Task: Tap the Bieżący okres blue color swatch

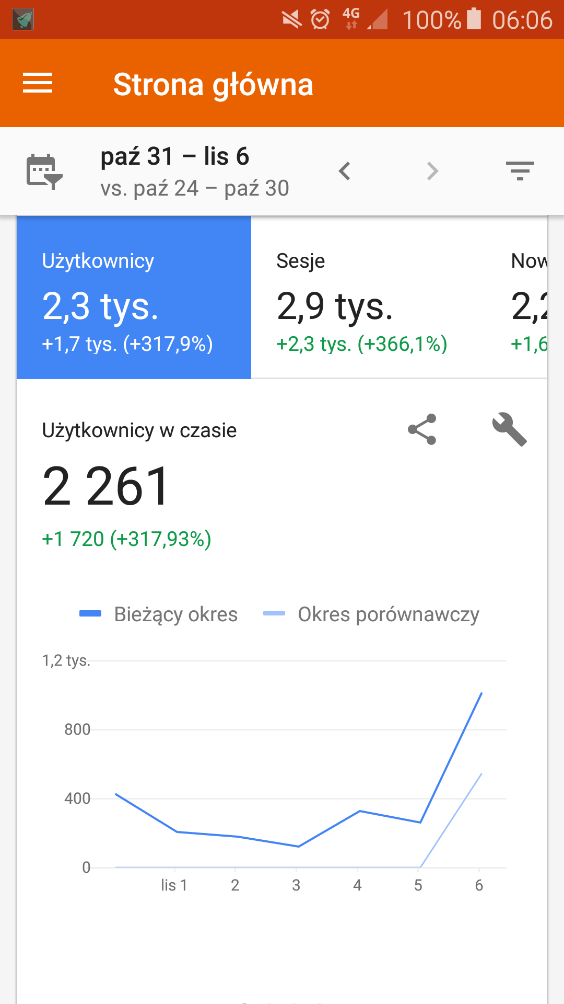Action: (90, 614)
